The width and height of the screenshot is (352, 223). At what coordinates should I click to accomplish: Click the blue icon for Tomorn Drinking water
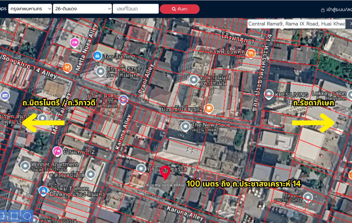(43, 191)
